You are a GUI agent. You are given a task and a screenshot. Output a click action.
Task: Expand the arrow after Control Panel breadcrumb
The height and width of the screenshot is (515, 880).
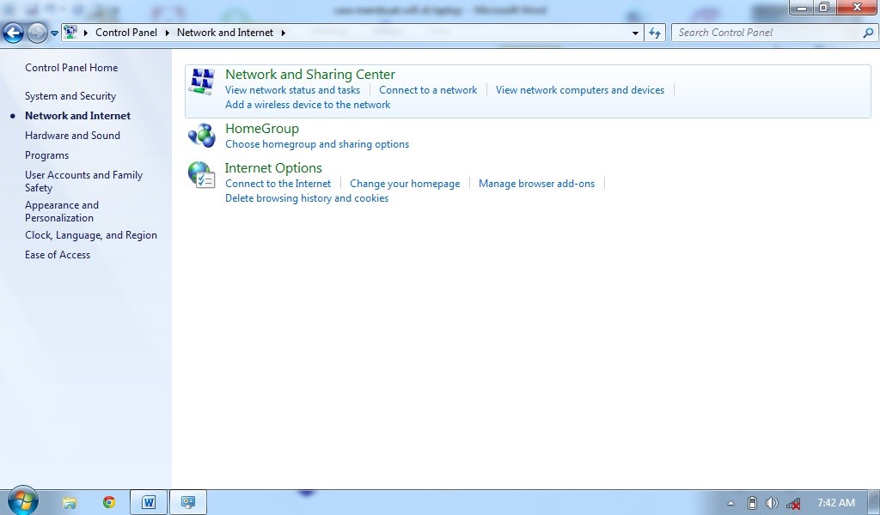pos(168,33)
